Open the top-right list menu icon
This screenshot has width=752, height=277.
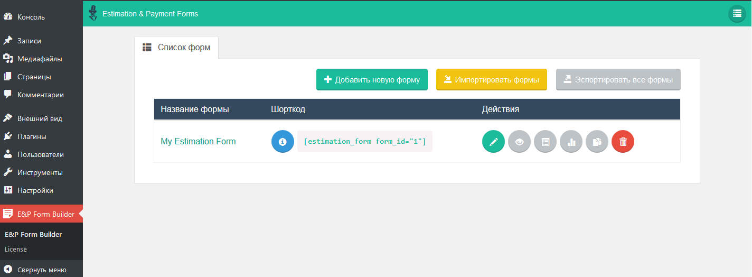pos(737,14)
